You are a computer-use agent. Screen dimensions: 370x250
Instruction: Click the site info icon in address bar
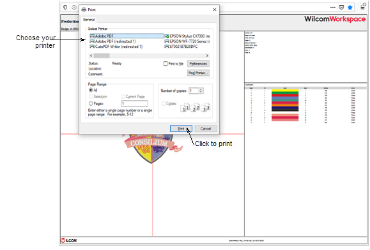click(74, 7)
